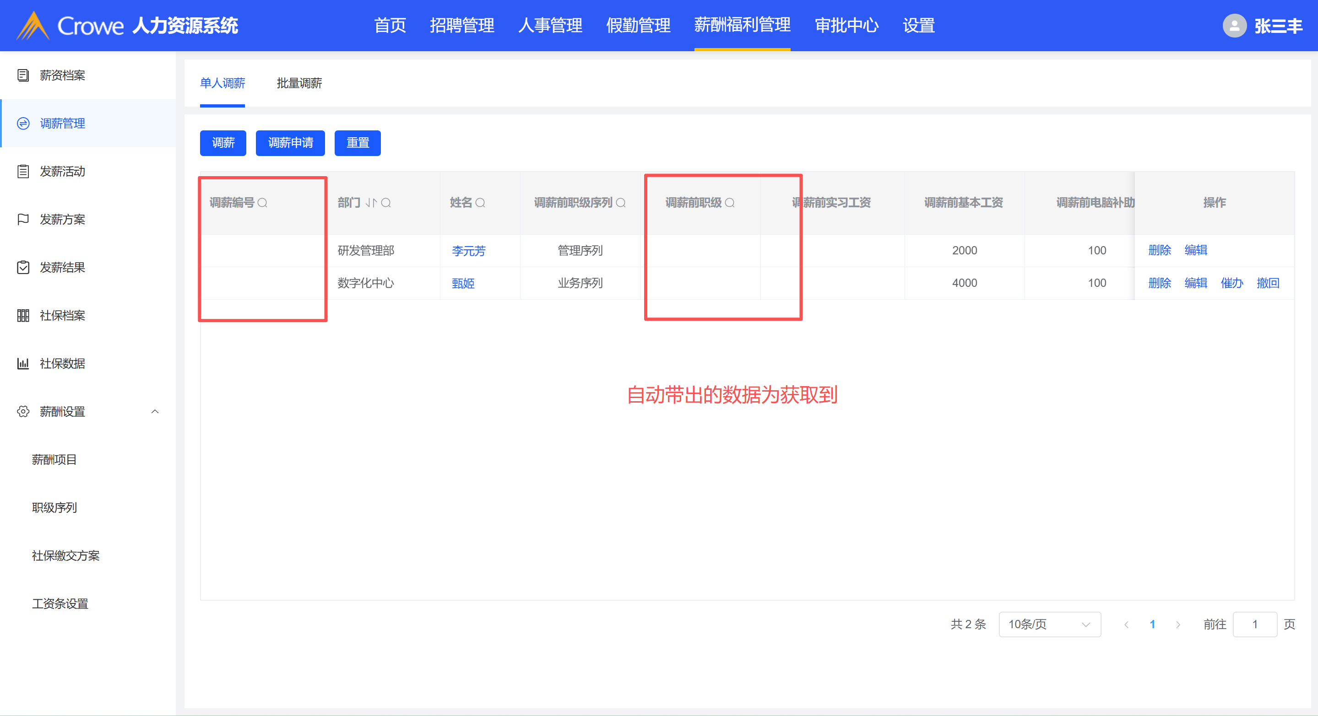Click the 薪资档案 sidebar icon
1318x716 pixels.
pyautogui.click(x=23, y=75)
